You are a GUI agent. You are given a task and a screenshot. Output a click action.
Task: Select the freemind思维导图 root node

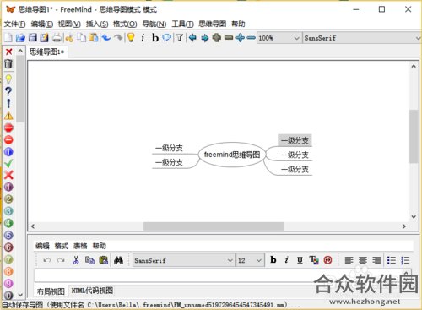(x=232, y=155)
